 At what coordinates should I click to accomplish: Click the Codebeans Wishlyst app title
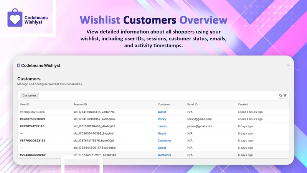pos(41,65)
